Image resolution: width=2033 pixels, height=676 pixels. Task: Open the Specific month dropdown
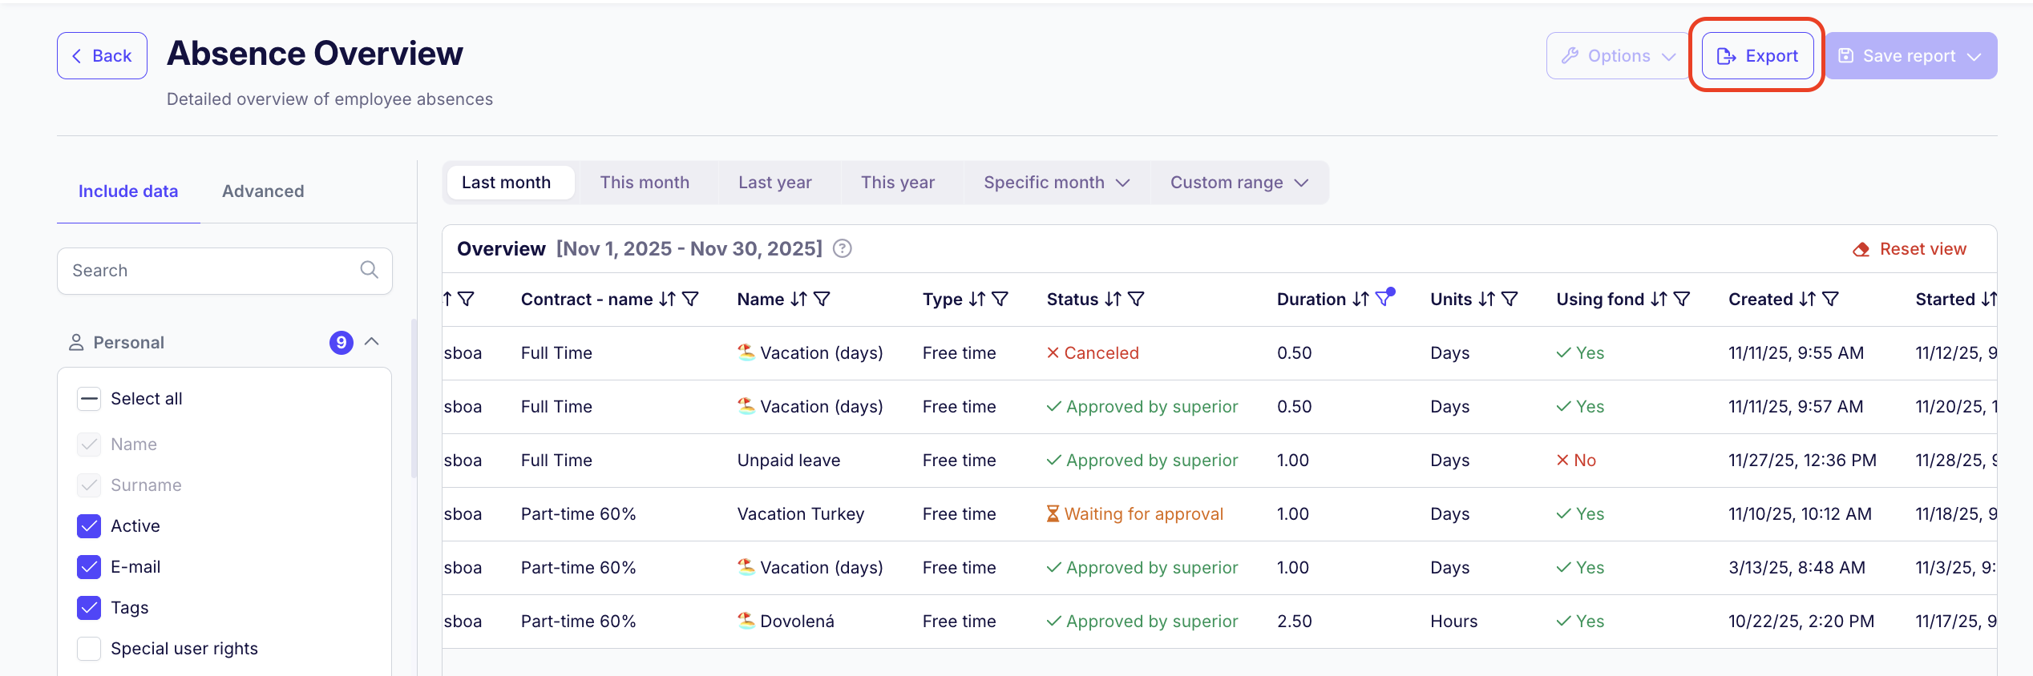1056,183
